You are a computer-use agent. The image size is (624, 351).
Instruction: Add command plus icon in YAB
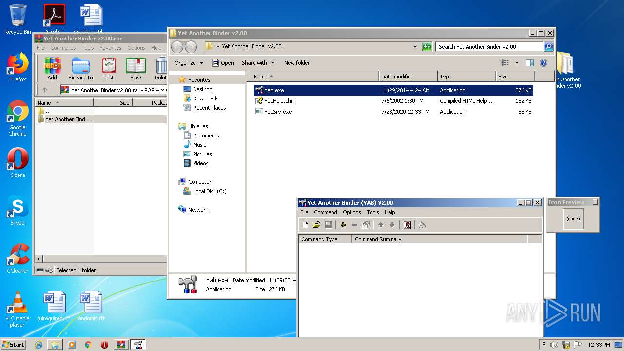pos(343,225)
